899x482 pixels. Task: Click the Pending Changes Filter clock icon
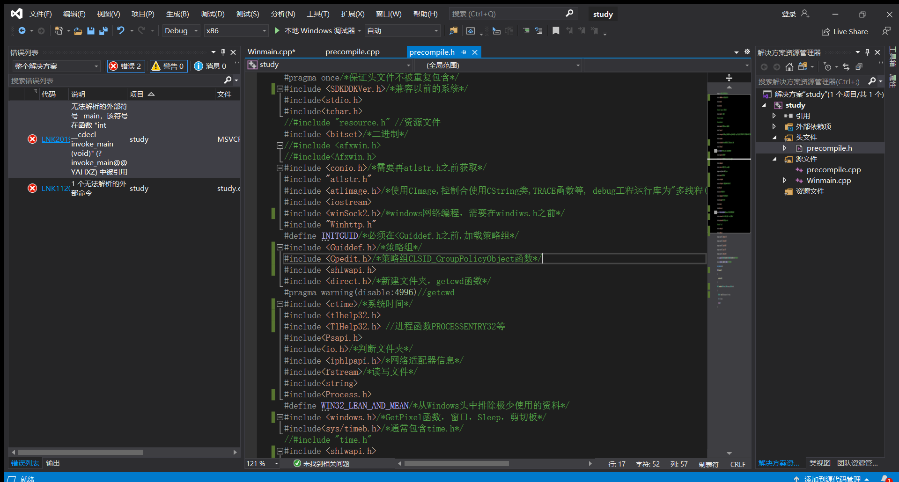(827, 67)
